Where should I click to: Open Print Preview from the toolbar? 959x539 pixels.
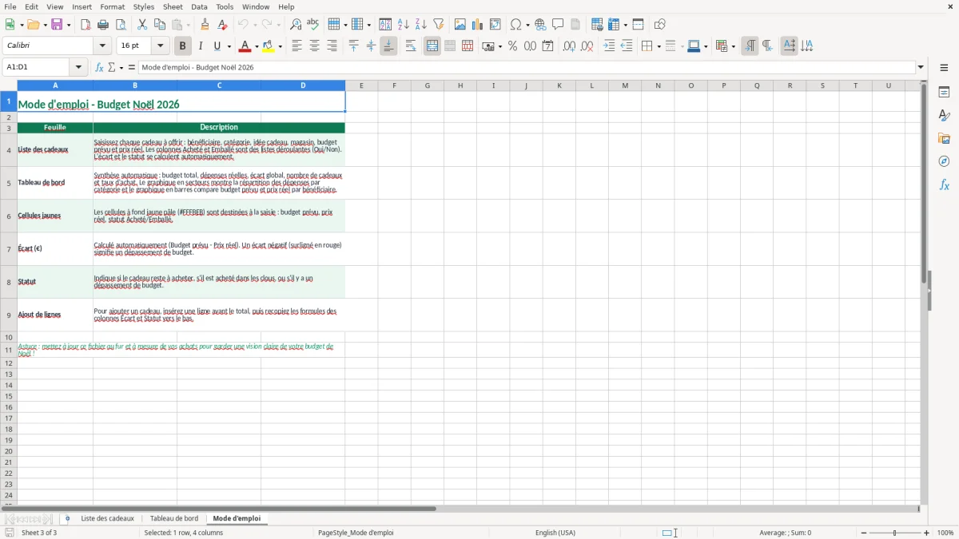(x=121, y=25)
